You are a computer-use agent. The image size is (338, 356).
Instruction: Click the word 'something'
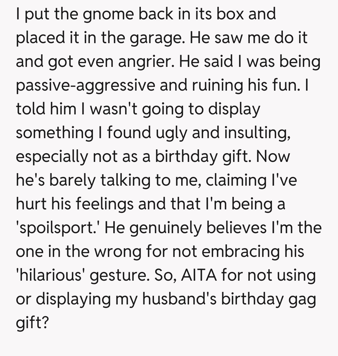point(54,133)
